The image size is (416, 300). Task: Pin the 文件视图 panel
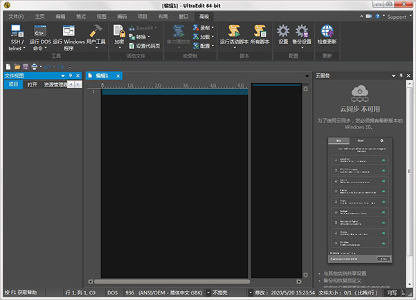coord(71,76)
